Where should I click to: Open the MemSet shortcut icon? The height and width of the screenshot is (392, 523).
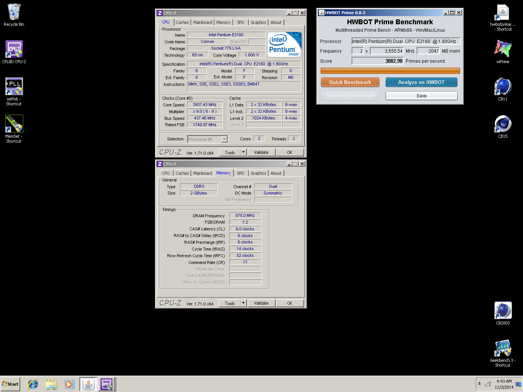(x=14, y=129)
